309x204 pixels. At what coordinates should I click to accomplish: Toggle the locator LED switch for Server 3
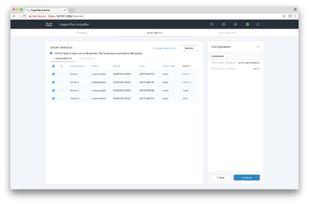point(62,91)
